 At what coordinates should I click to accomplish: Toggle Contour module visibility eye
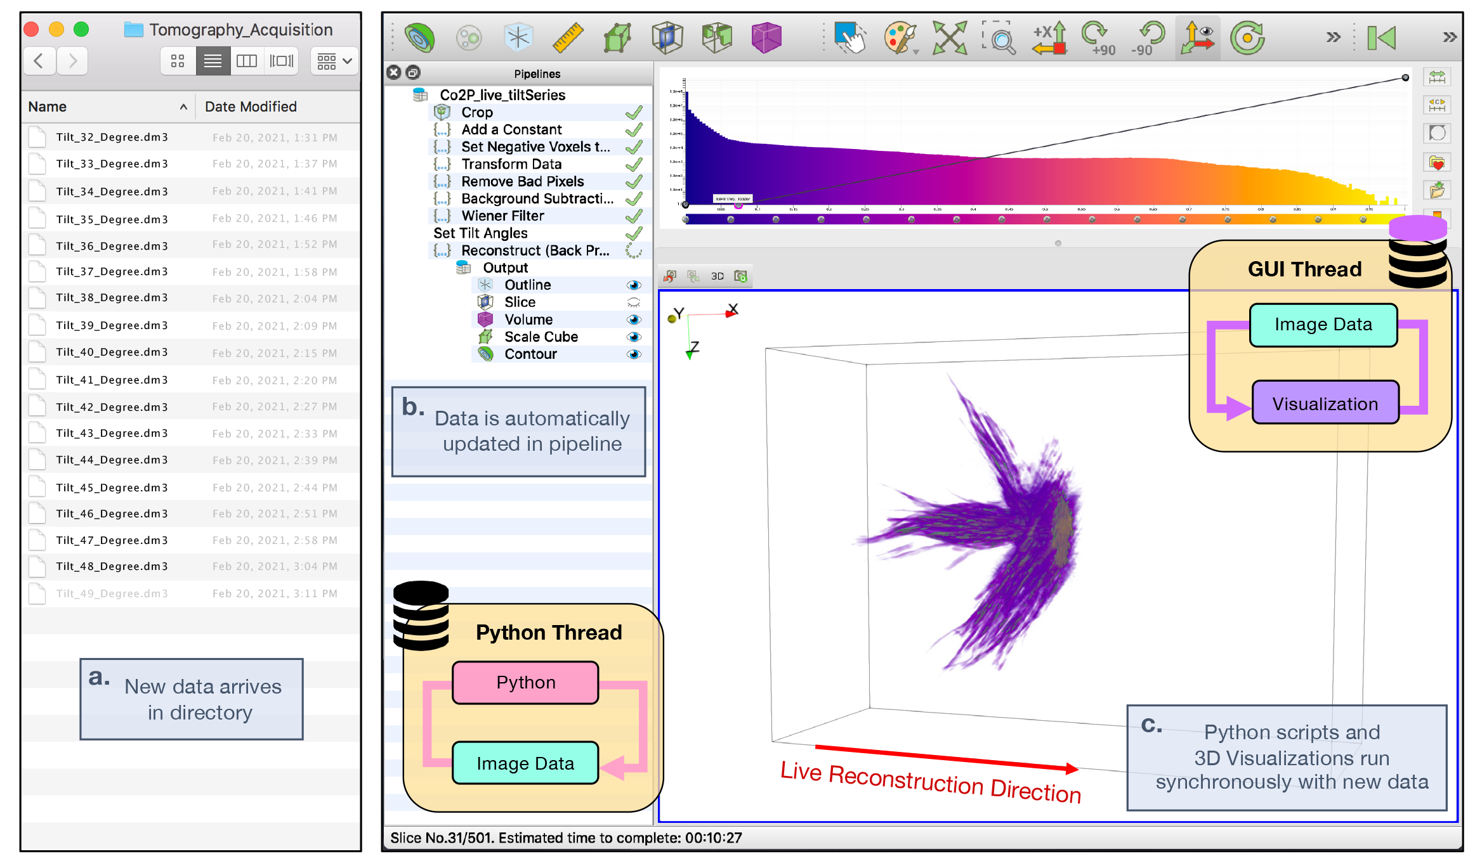(x=633, y=354)
